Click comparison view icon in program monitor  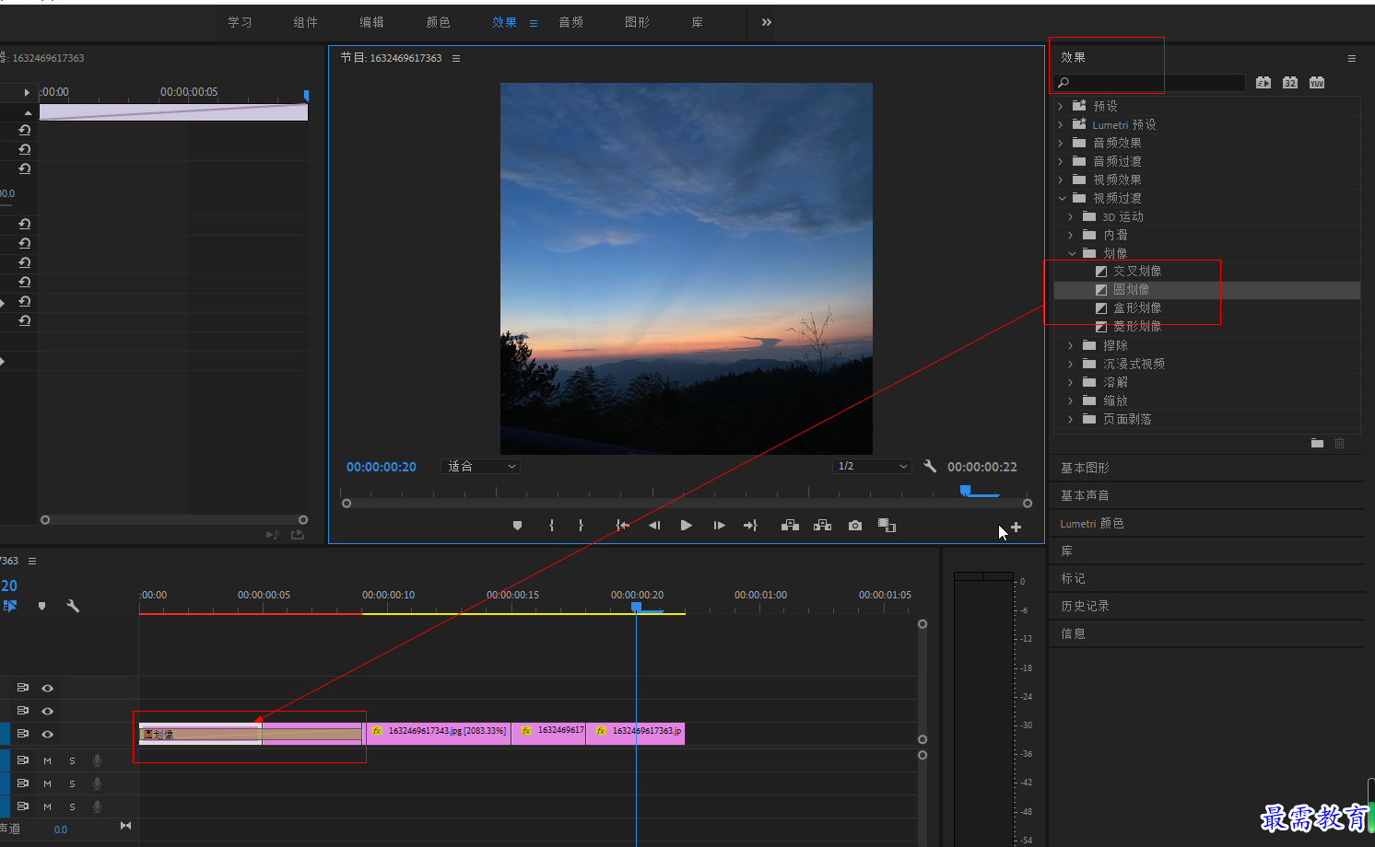[x=887, y=526]
